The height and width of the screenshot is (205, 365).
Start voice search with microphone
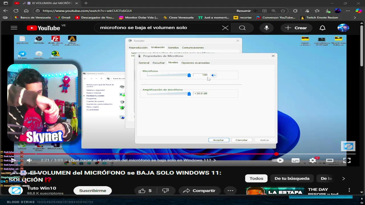tap(267, 28)
